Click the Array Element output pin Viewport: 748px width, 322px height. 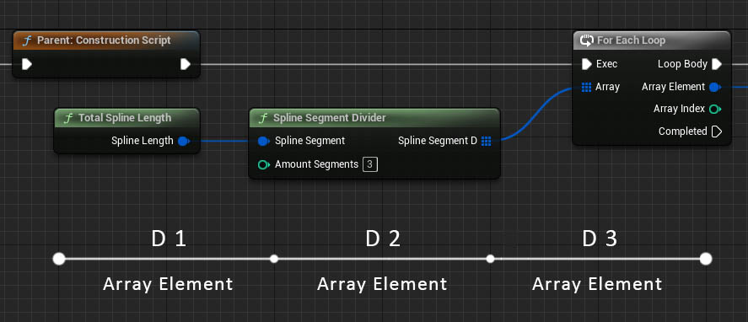(x=714, y=87)
